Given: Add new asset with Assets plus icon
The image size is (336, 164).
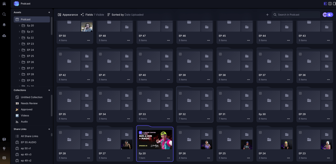Looking at the screenshot, I should coord(49,12).
